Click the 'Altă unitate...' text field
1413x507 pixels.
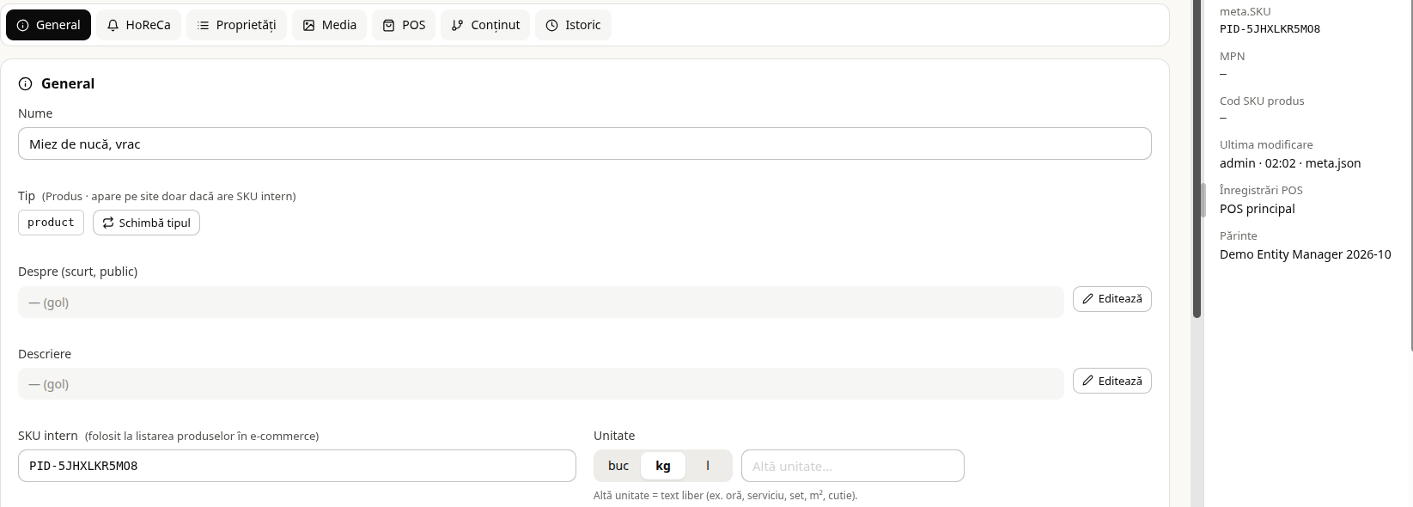pyautogui.click(x=852, y=466)
